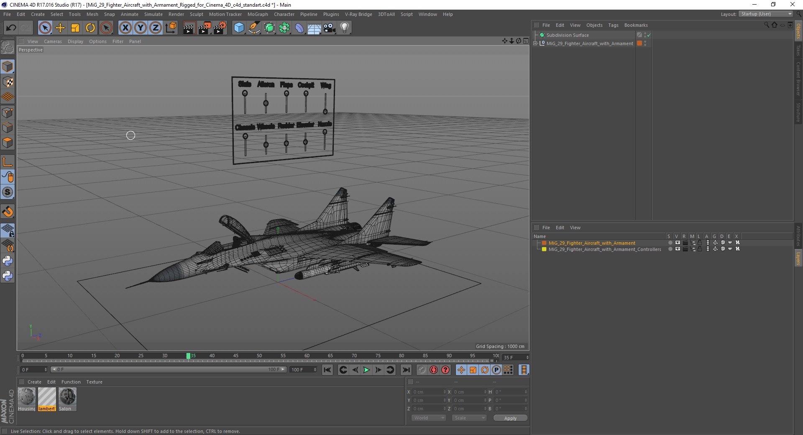
Task: Open the V-Ray Bridge menu
Action: (358, 14)
